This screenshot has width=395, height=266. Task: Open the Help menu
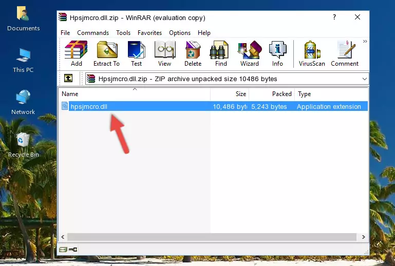[204, 33]
